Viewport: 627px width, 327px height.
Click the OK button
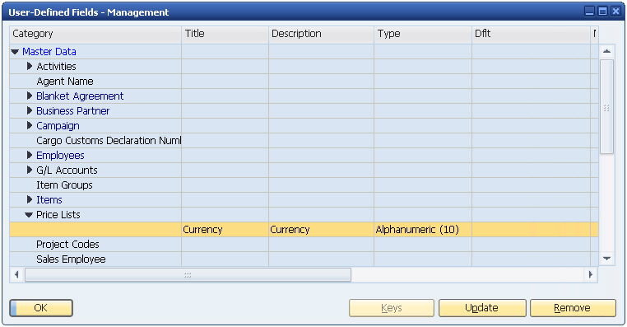point(41,308)
